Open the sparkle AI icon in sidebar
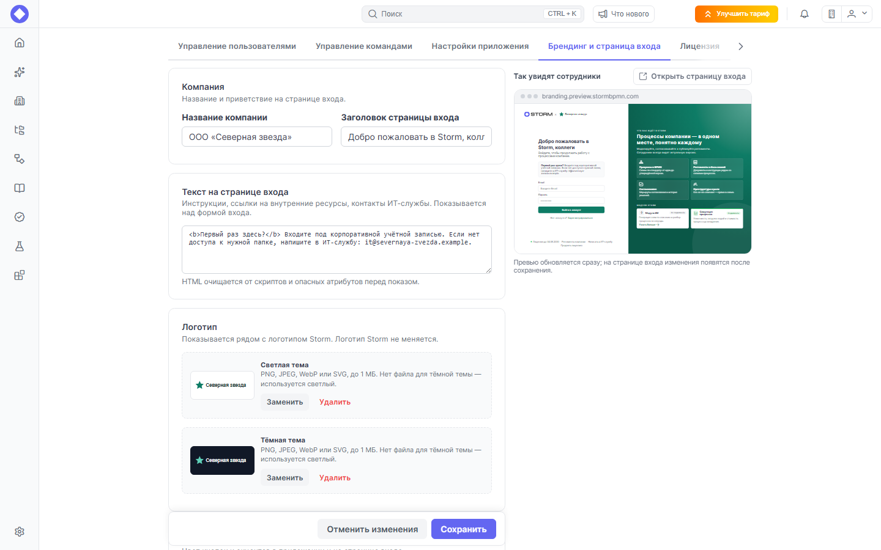Screen dimensions: 881x550 coord(20,72)
